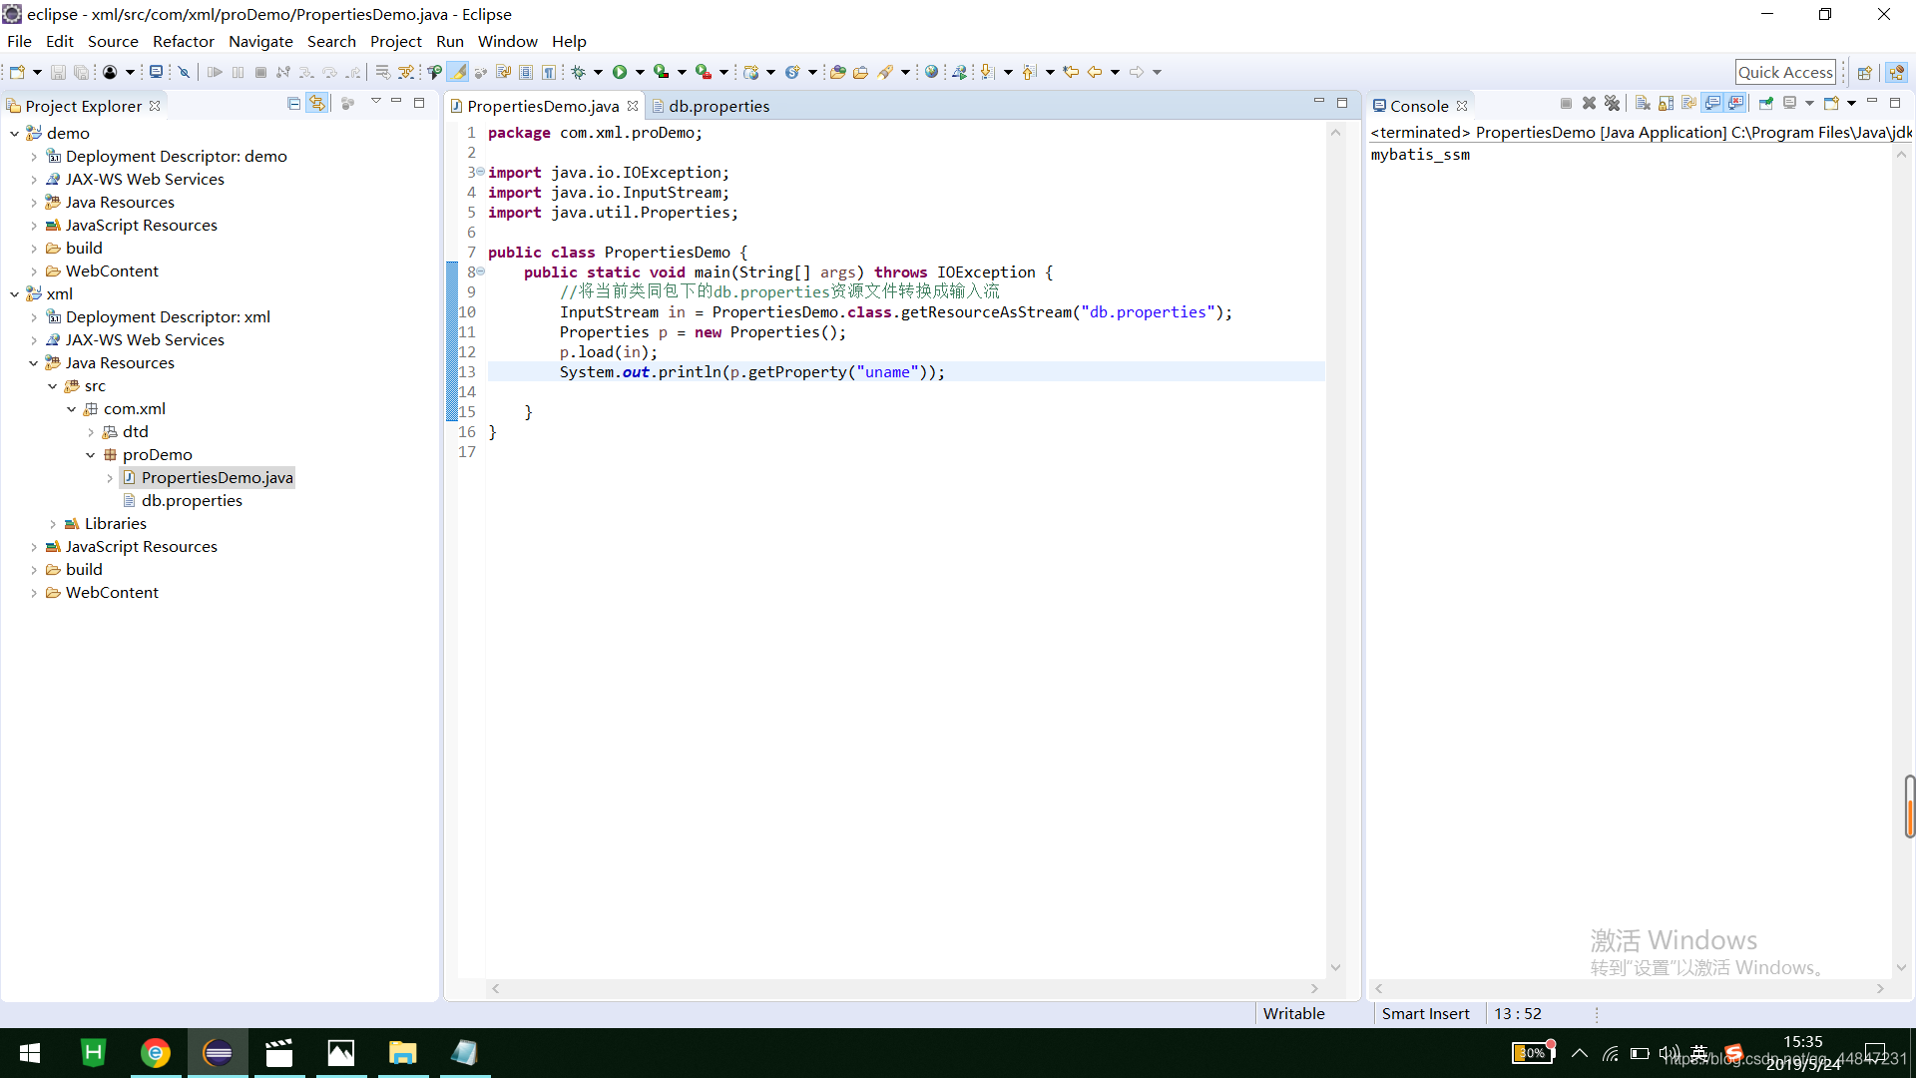
Task: Open the Project Explorer View Menu
Action: pos(375,102)
